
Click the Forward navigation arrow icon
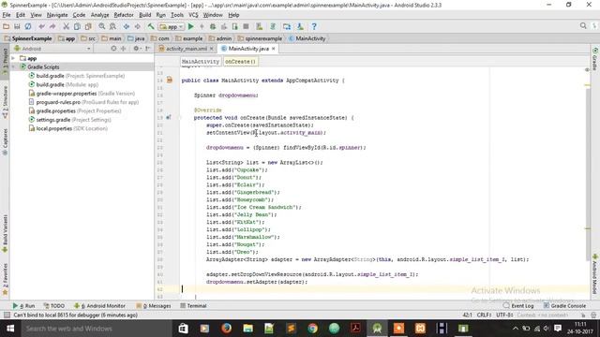point(137,26)
